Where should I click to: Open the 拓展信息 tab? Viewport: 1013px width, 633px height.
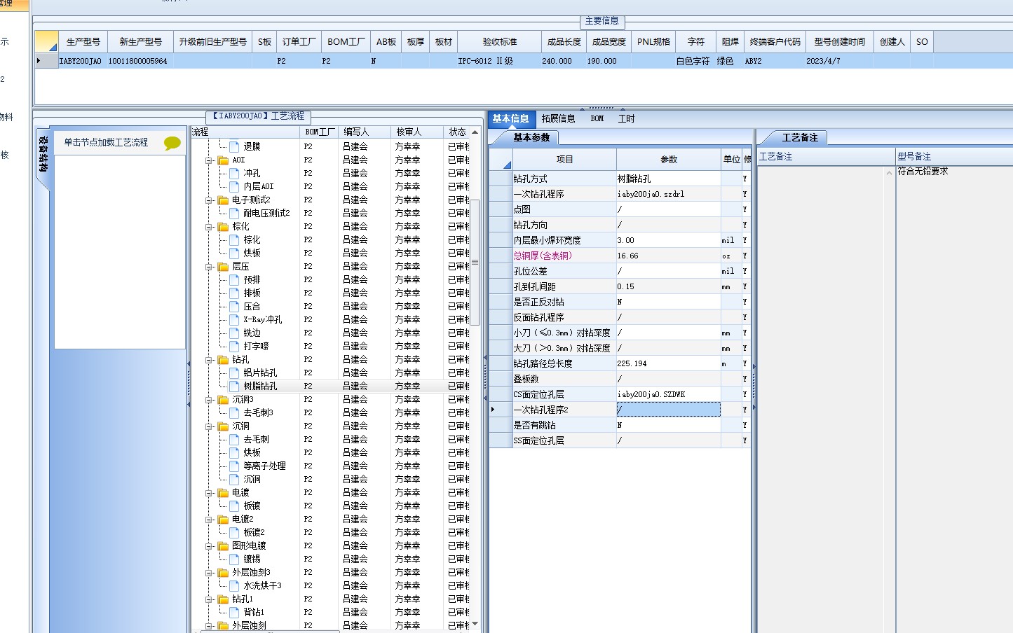tap(558, 118)
